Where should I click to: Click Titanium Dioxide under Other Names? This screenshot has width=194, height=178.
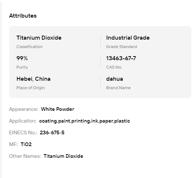click(63, 156)
